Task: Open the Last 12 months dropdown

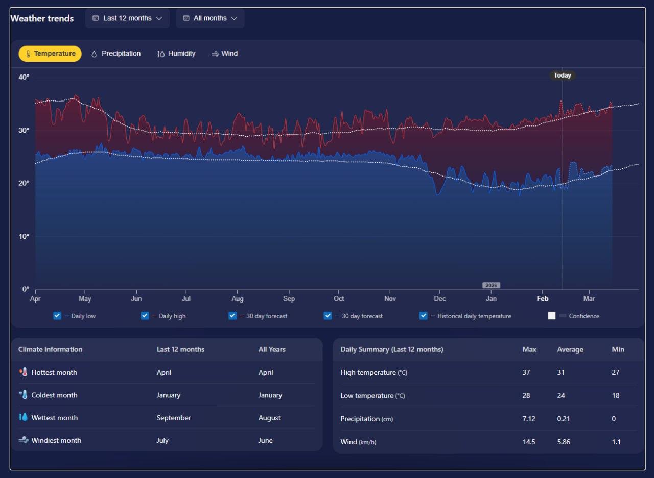Action: tap(127, 18)
